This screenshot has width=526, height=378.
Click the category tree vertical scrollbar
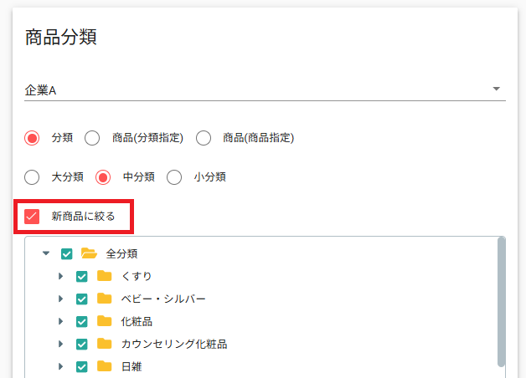pos(501,303)
